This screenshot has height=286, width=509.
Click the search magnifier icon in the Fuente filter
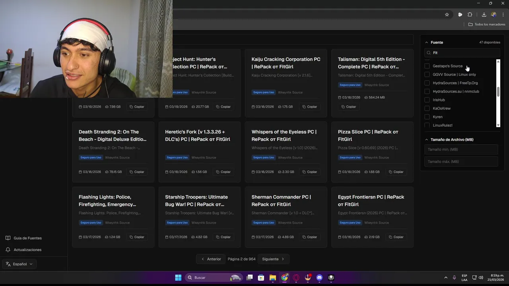[429, 53]
